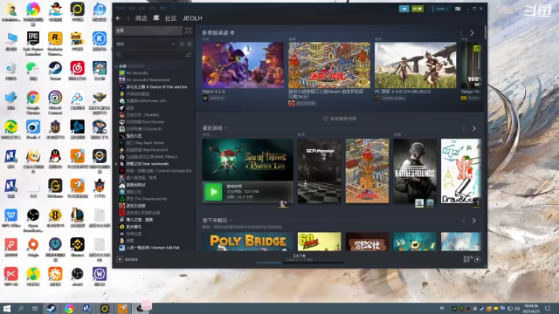Expand the Play Next shelf dropdown
This screenshot has width=559, height=314.
tap(231, 221)
